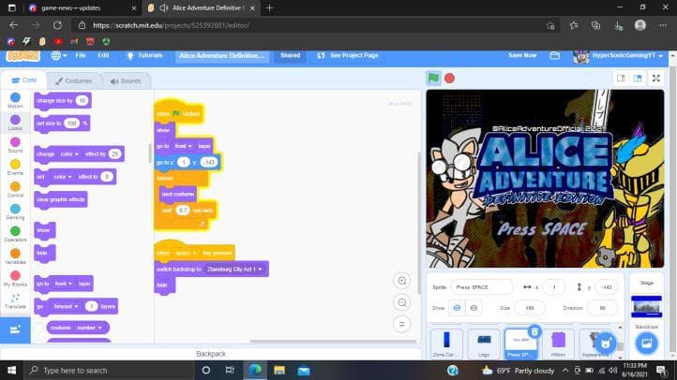
Task: Click the project title field
Action: pyautogui.click(x=222, y=55)
